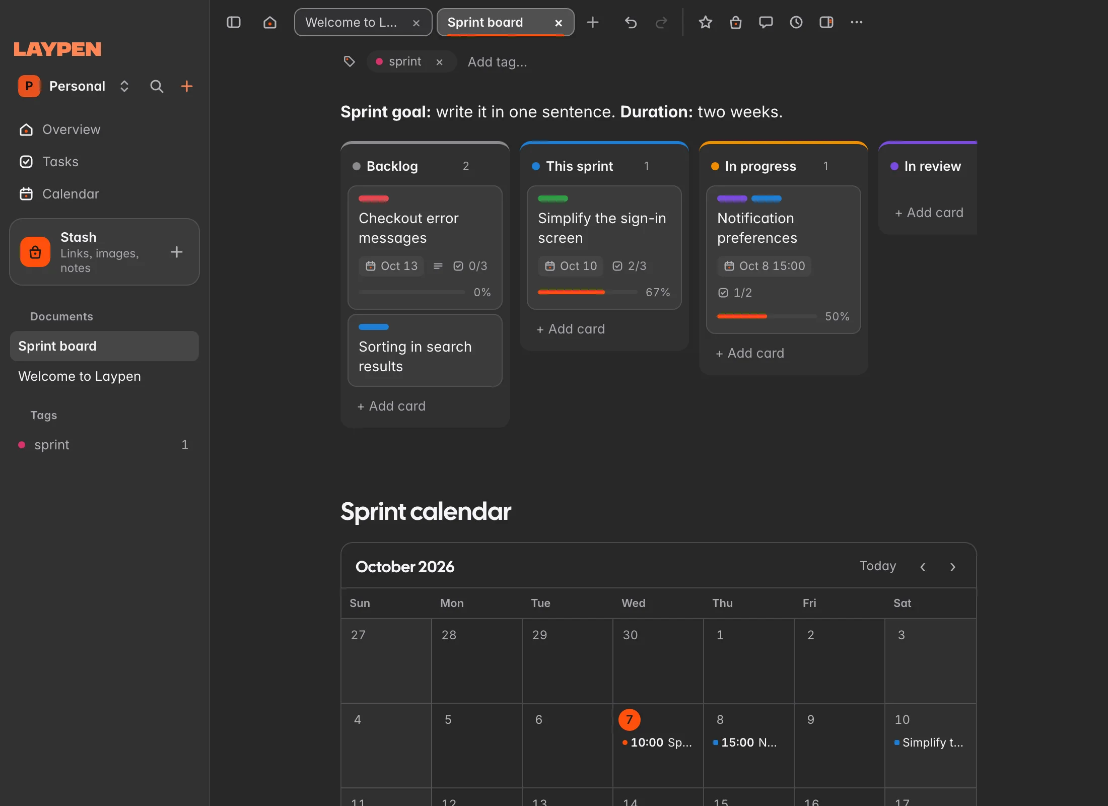Screen dimensions: 1108x806
Task: Star this document as favorite
Action: (x=706, y=22)
